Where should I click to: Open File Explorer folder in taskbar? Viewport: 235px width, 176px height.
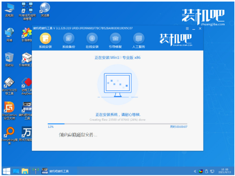[25, 171]
